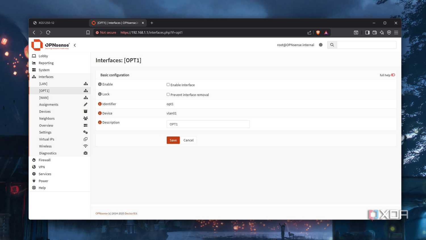Open the Deciso B.V. footer link
The height and width of the screenshot is (240, 426).
coord(131,214)
